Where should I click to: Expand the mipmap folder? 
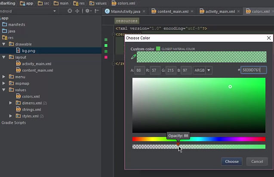4,83
